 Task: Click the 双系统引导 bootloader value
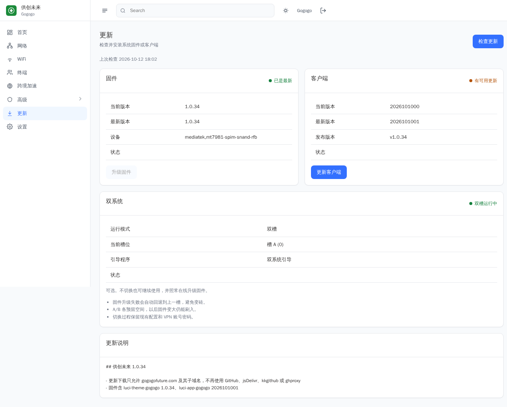tap(279, 260)
